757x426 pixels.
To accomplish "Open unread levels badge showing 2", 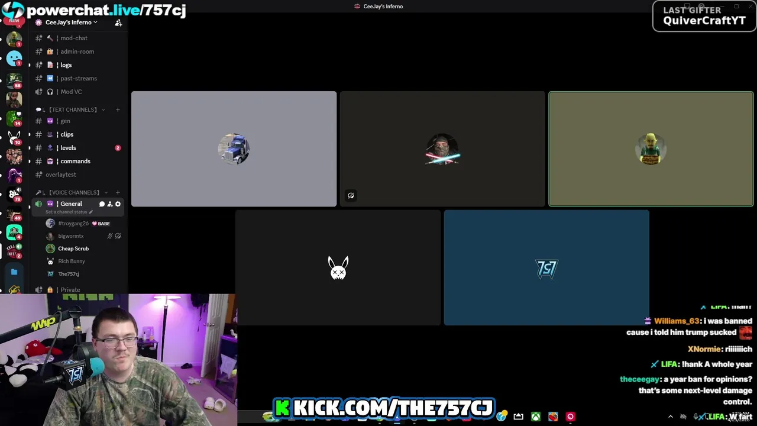I will (118, 148).
